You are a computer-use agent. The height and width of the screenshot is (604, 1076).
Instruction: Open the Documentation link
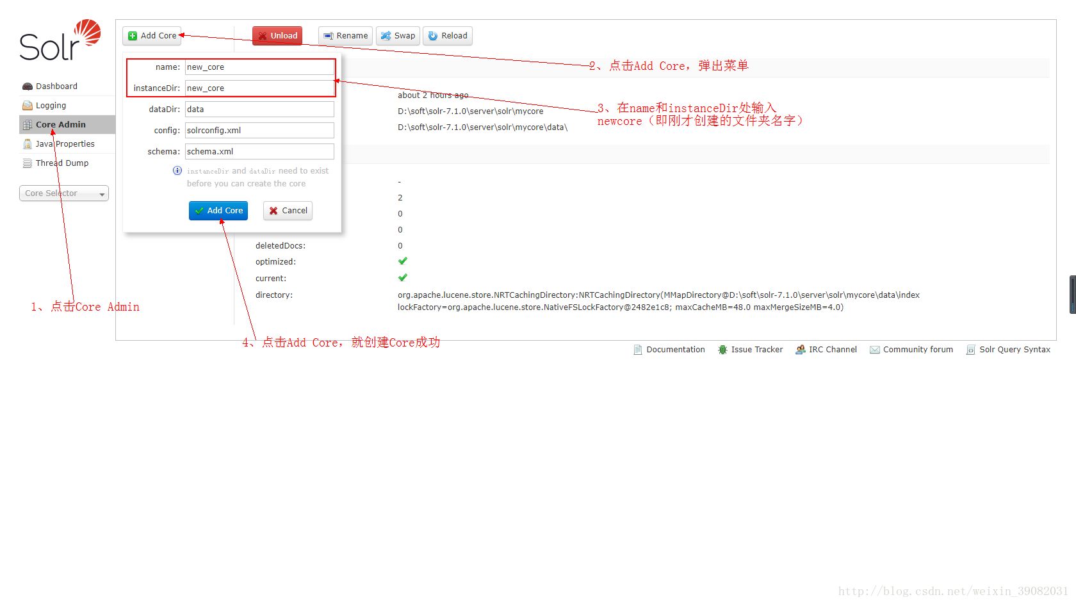pyautogui.click(x=669, y=350)
